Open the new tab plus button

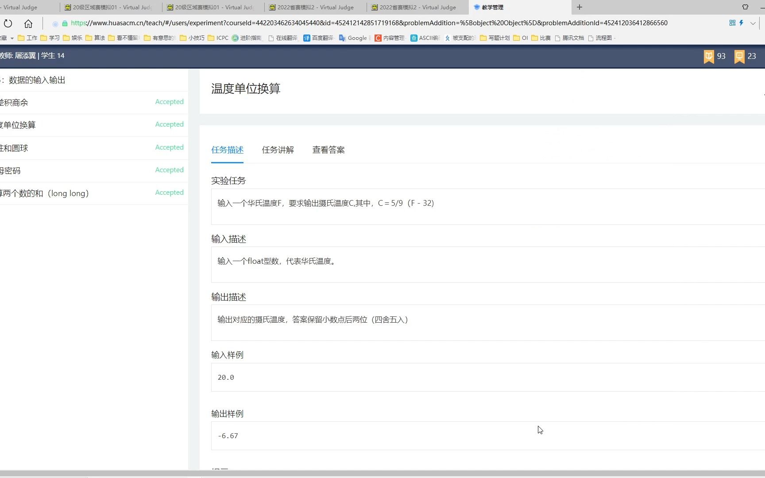580,7
